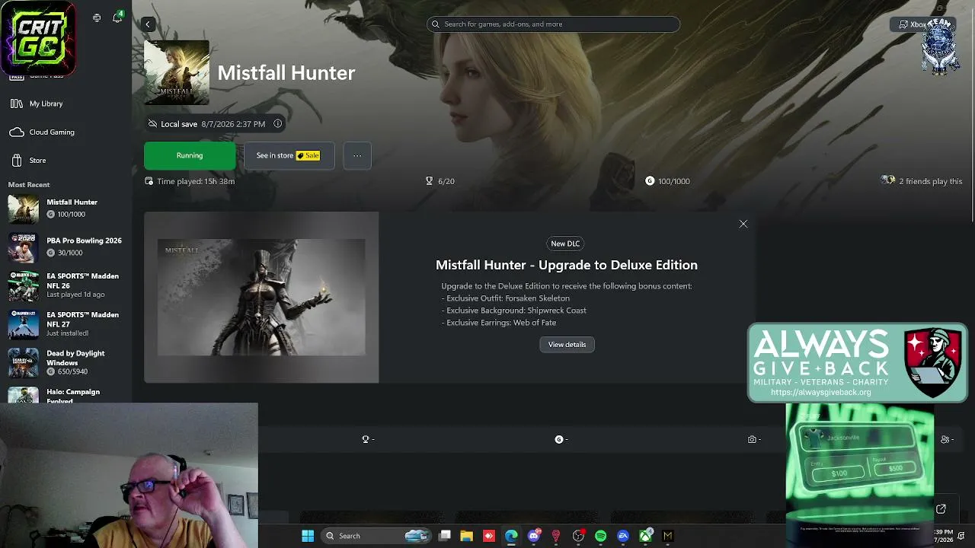The image size is (975, 548).
Task: Click the Gamerscore icon in the lower stats bar
Action: pos(559,439)
